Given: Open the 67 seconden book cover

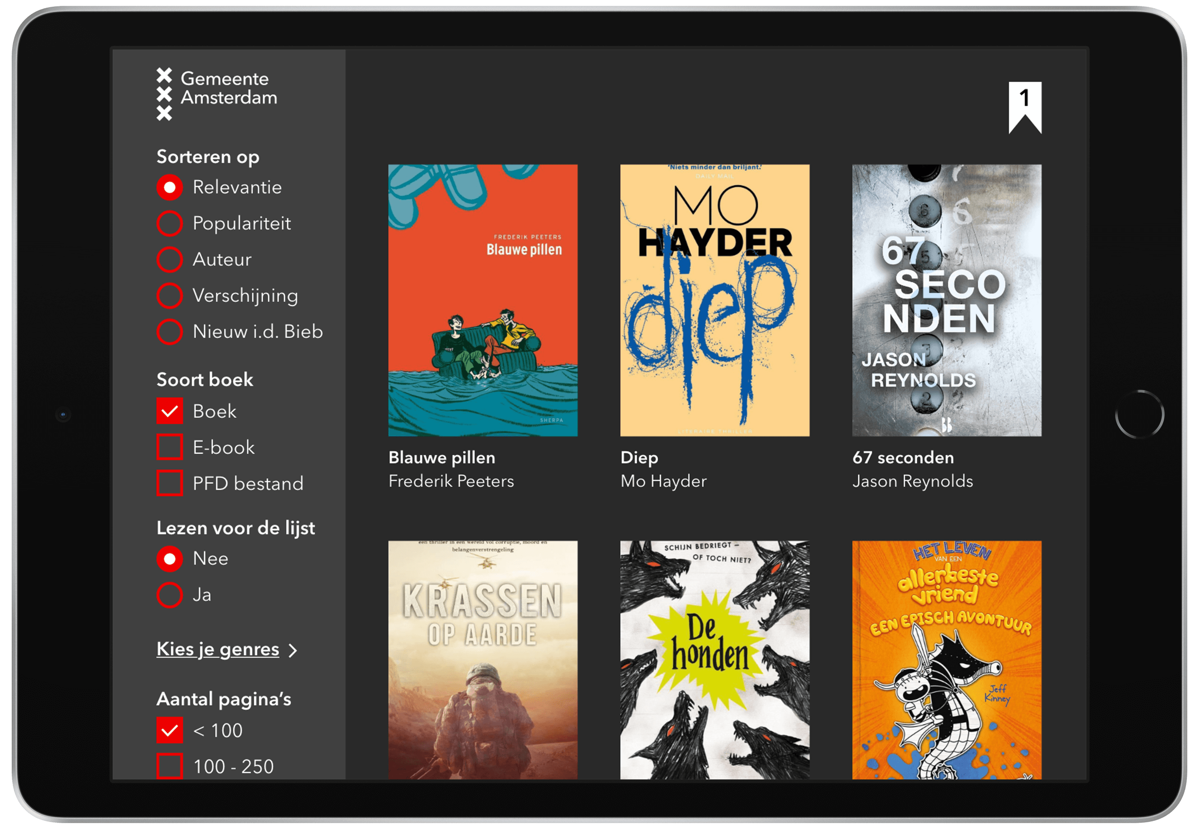Looking at the screenshot, I should click(x=947, y=300).
